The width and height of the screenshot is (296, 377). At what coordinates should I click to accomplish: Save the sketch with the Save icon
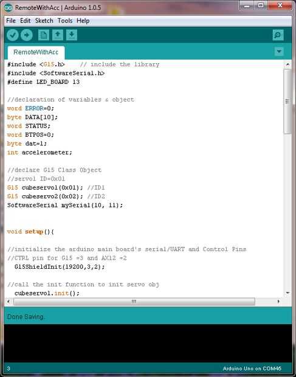[72, 35]
